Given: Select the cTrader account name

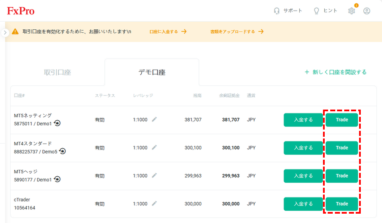Looking at the screenshot, I should (22, 200).
